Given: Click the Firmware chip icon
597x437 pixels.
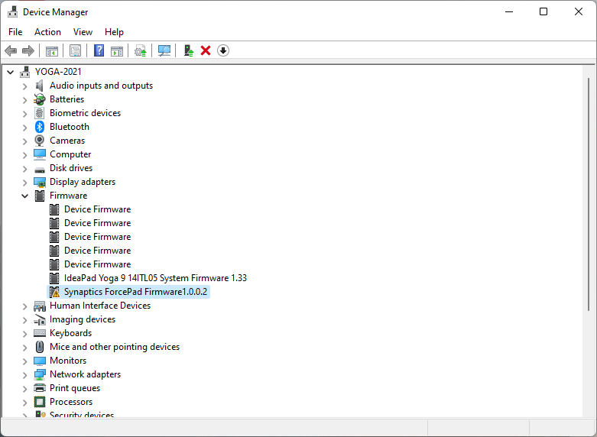Looking at the screenshot, I should (40, 196).
